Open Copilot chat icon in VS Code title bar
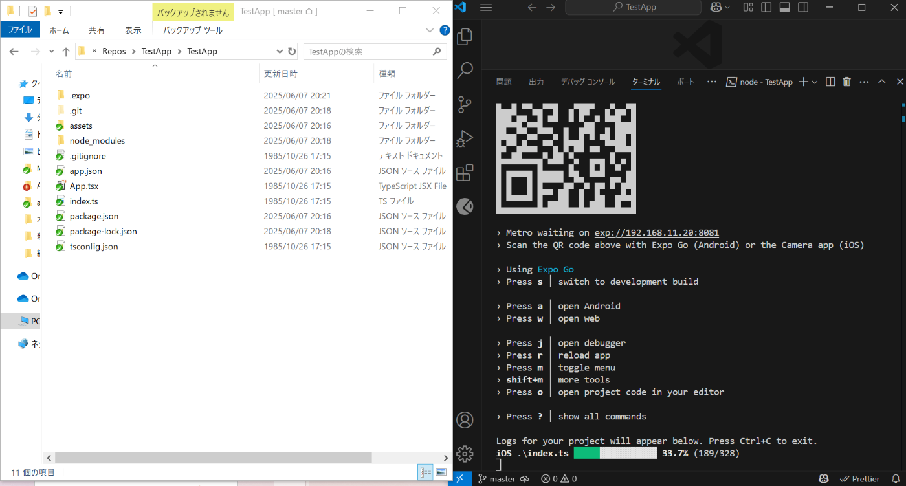 point(716,7)
